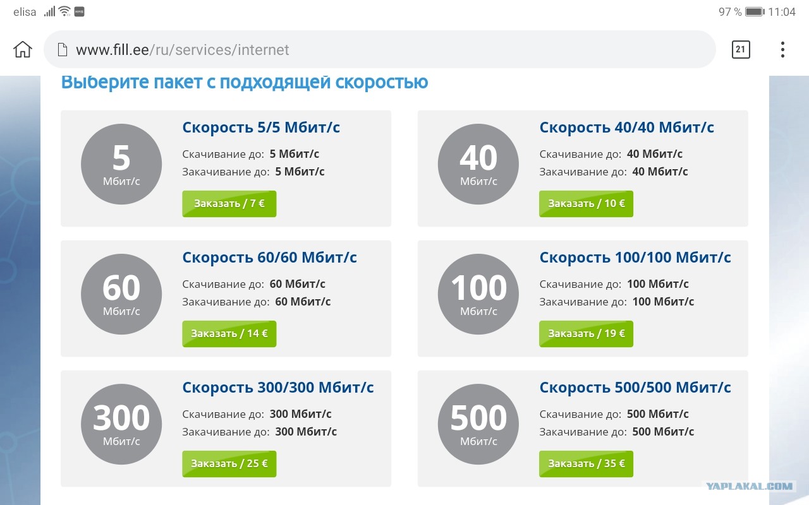Order the 300 Mbit package for 25 €
Screen dimensions: 809x505
(x=229, y=463)
